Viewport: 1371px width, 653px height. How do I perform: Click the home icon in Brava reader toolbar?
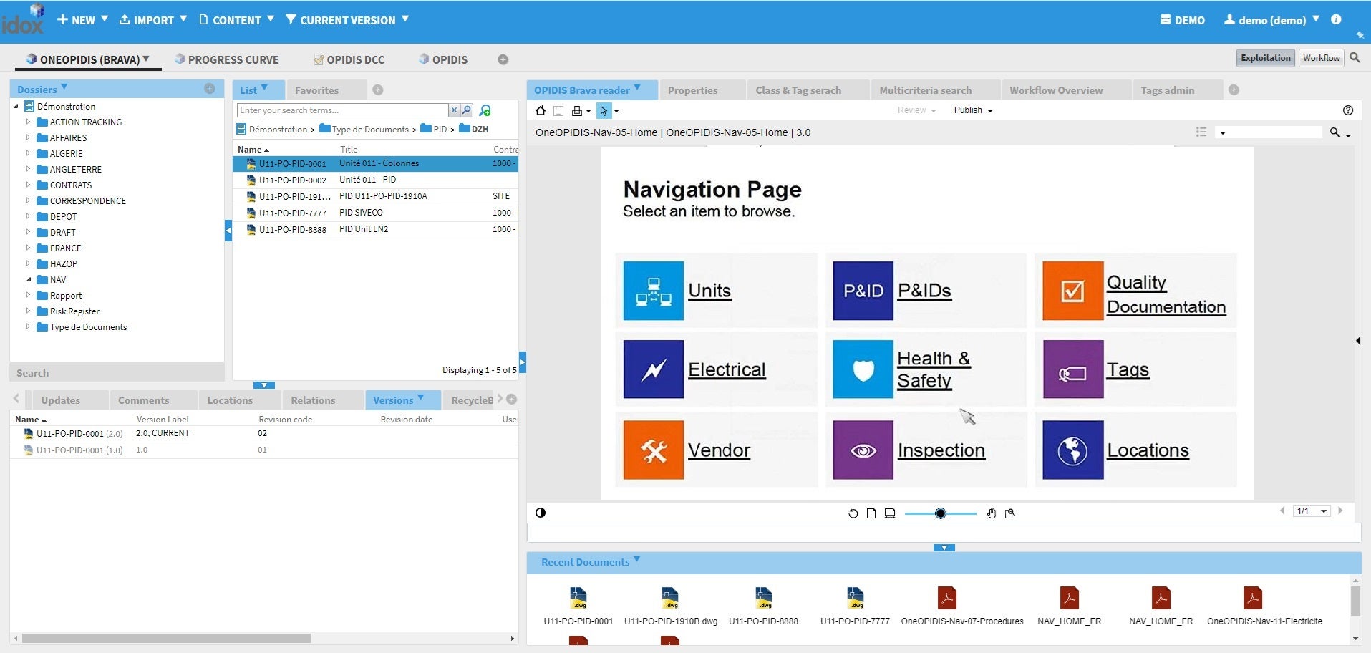[541, 111]
